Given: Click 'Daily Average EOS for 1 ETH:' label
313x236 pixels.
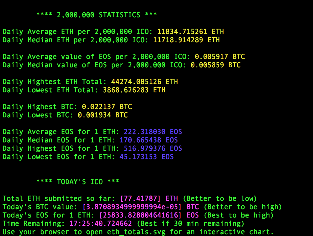Looking at the screenshot, I should (61, 132).
